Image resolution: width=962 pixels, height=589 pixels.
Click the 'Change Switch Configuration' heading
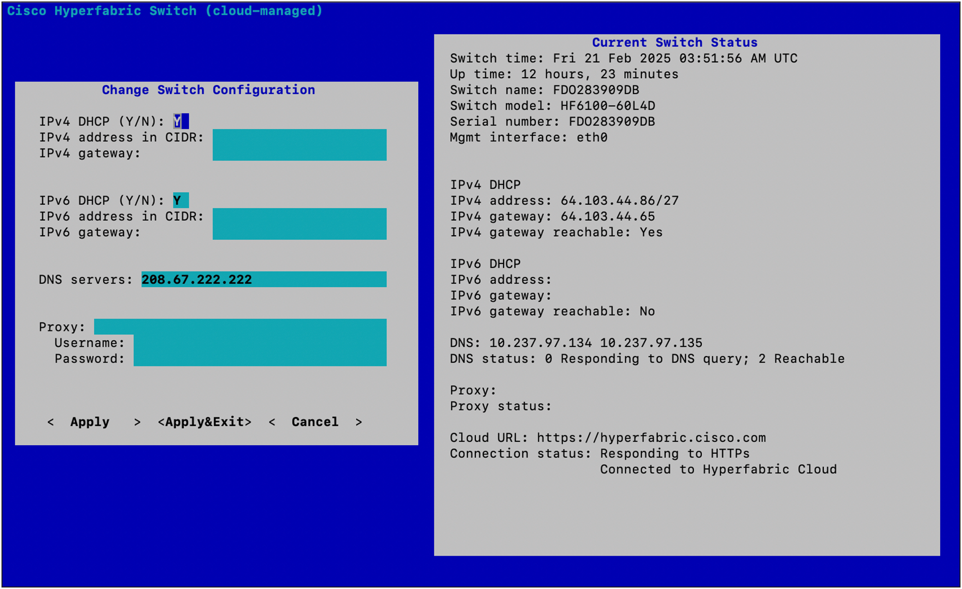(x=209, y=90)
